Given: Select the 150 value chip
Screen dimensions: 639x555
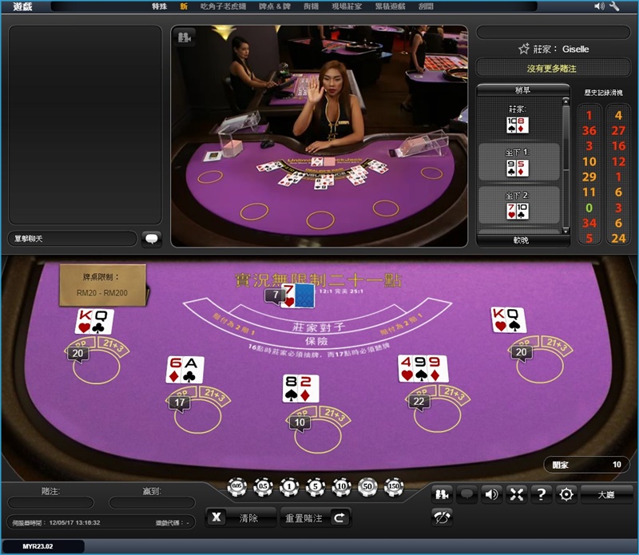Looking at the screenshot, I should (x=394, y=487).
